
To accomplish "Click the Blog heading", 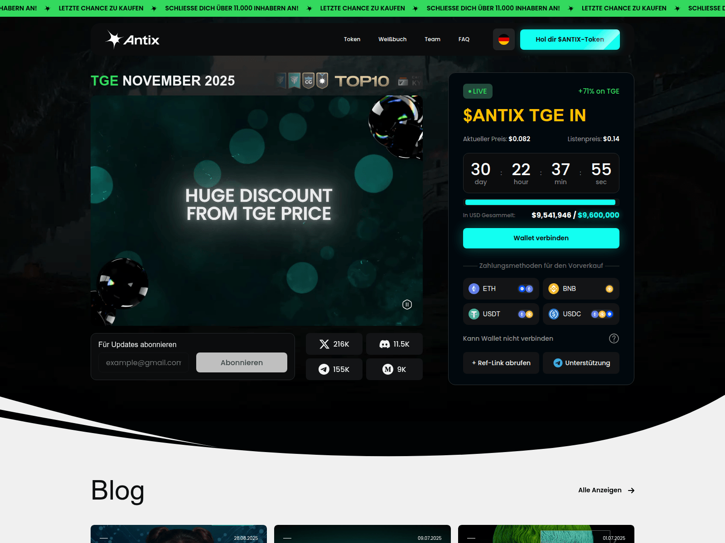I will point(118,490).
